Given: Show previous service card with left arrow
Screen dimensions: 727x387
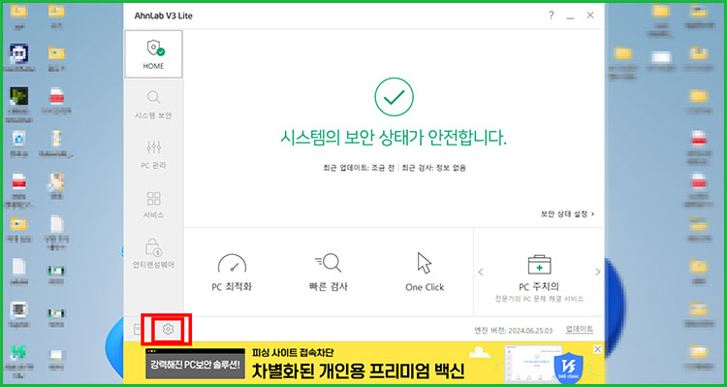Looking at the screenshot, I should pyautogui.click(x=481, y=272).
